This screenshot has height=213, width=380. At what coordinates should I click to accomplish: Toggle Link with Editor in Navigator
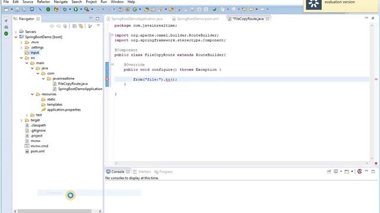81,26
